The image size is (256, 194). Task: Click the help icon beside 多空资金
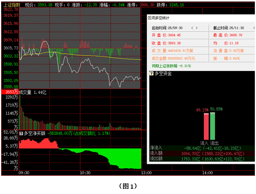(151, 74)
